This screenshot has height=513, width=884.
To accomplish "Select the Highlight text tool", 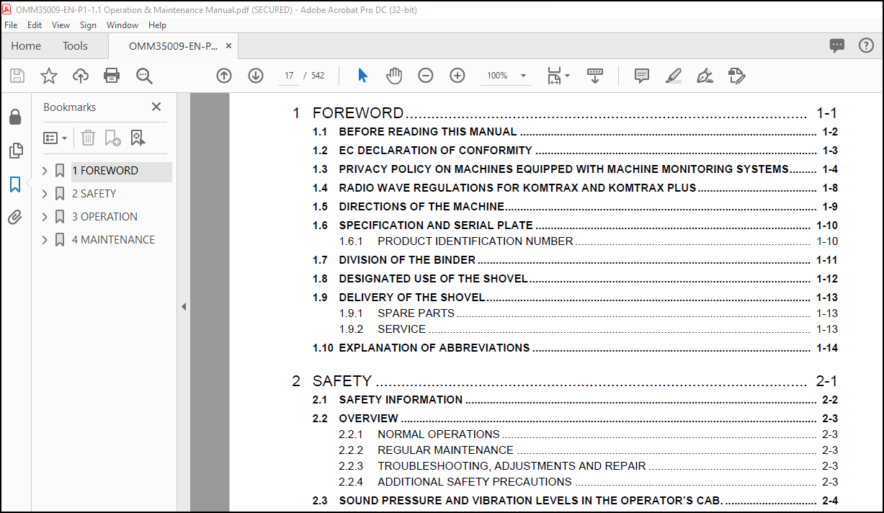I will tap(674, 76).
